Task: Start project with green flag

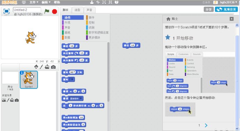Action: tap(47, 11)
